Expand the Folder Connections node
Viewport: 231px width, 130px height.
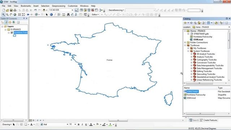(x=185, y=43)
